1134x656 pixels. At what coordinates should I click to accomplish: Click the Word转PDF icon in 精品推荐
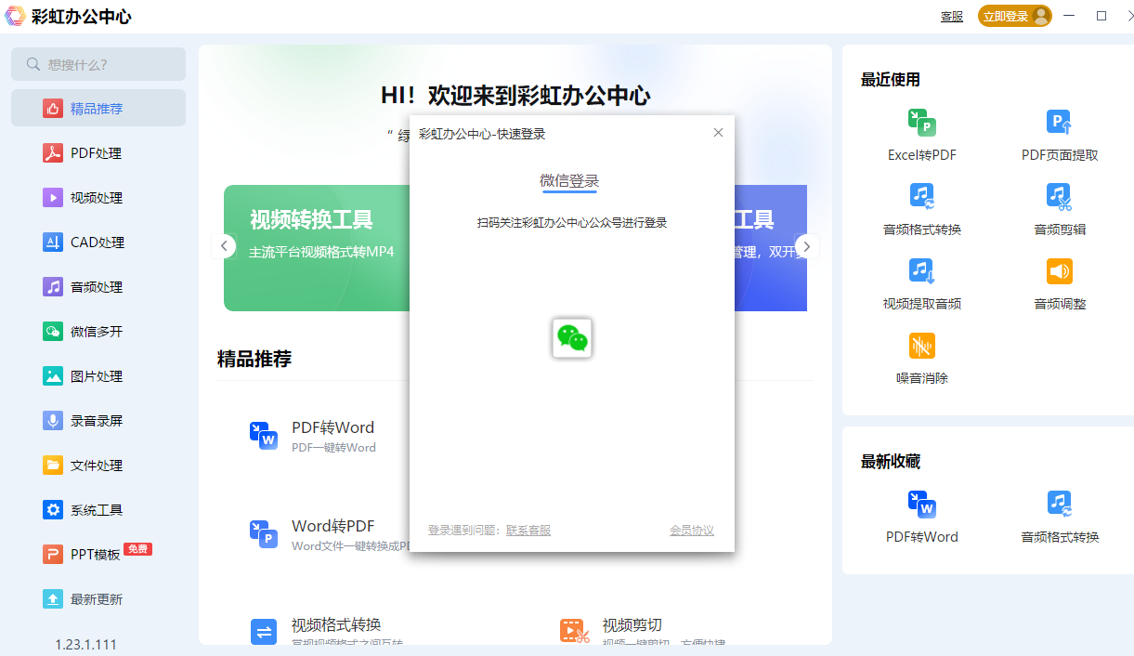264,533
